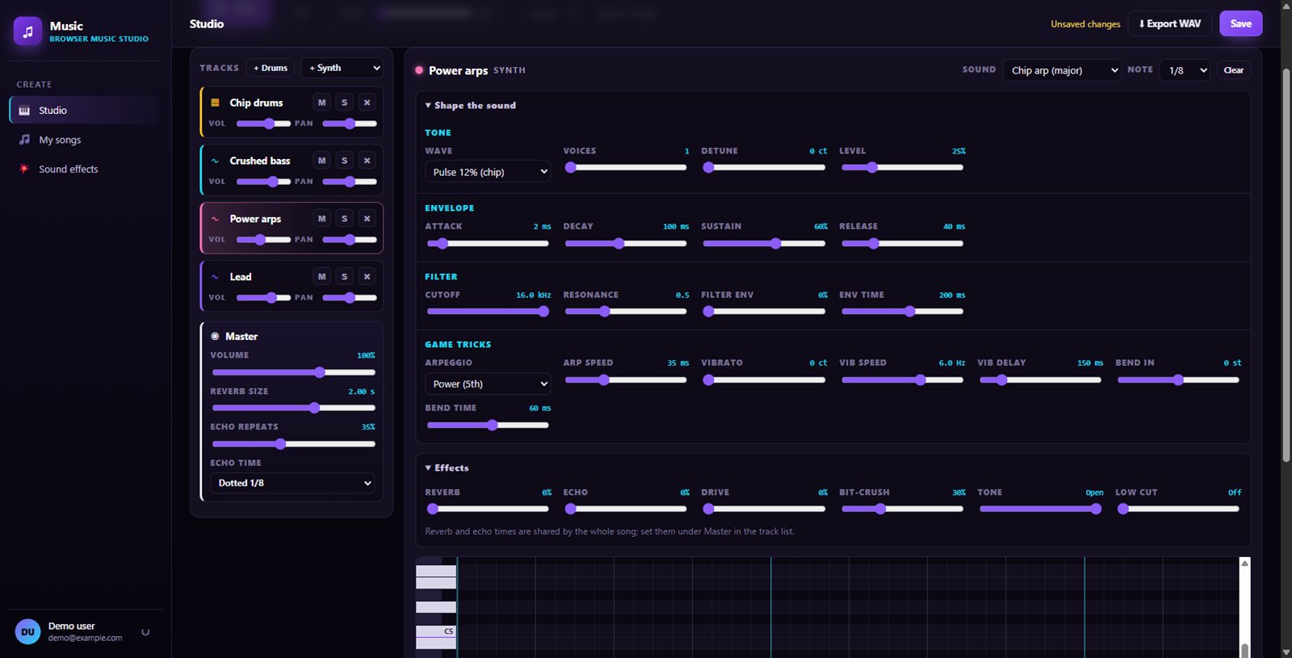Open the Wave dropdown Pulse 12% (chip)
This screenshot has width=1292, height=658.
(x=488, y=172)
